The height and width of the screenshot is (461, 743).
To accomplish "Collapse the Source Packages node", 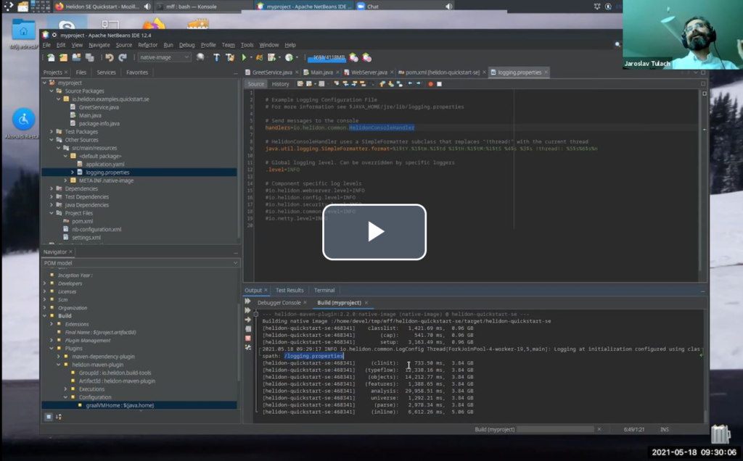I will (x=52, y=91).
